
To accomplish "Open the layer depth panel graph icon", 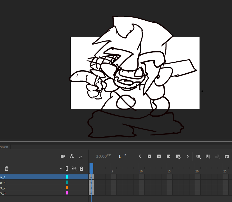I will pos(81,156).
